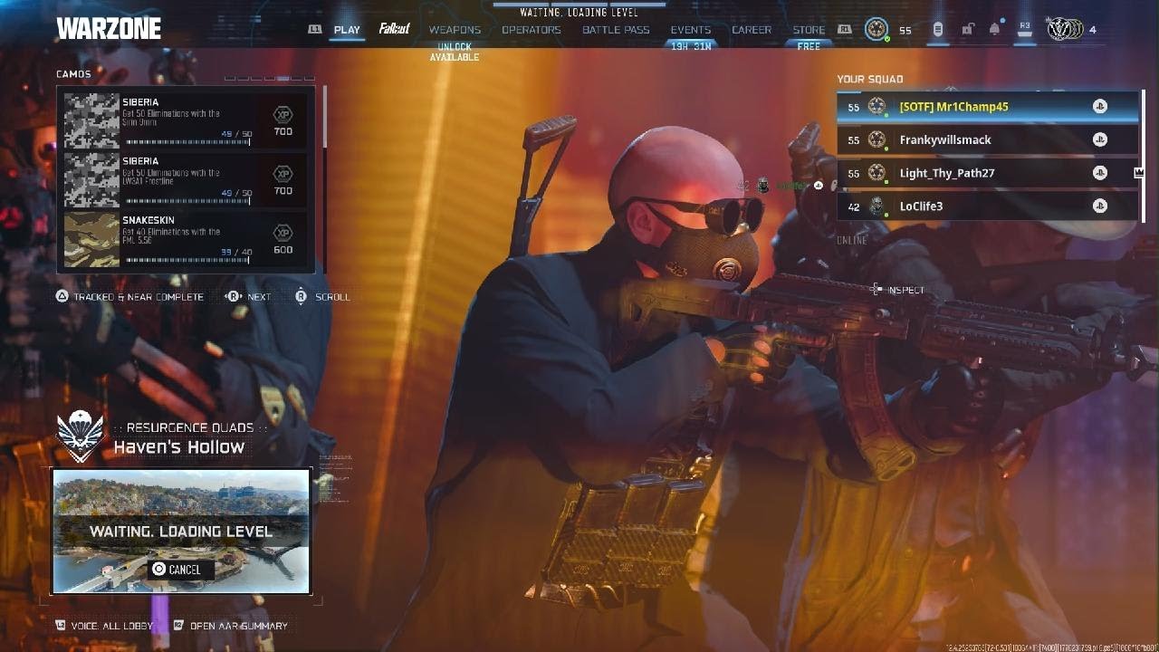The height and width of the screenshot is (652, 1159).
Task: Open the BATTLE PASS tab
Action: [616, 30]
